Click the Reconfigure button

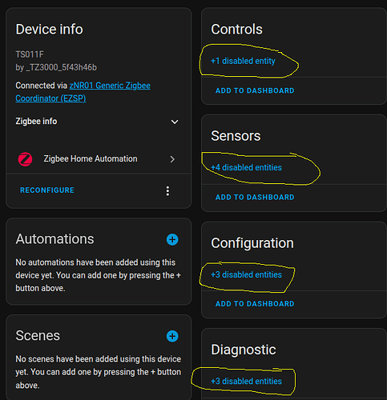coord(47,190)
